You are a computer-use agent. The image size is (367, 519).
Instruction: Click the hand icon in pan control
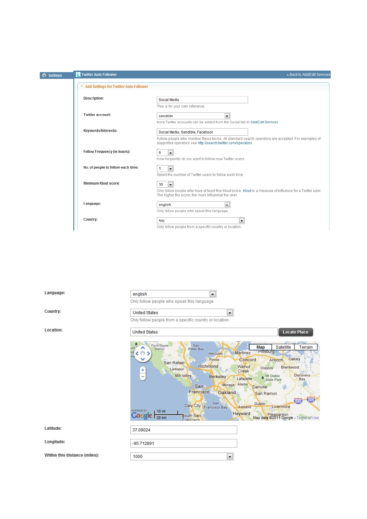[x=143, y=353]
